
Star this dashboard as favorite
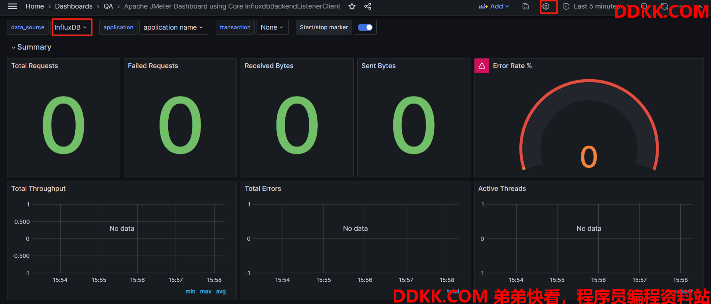click(x=352, y=6)
